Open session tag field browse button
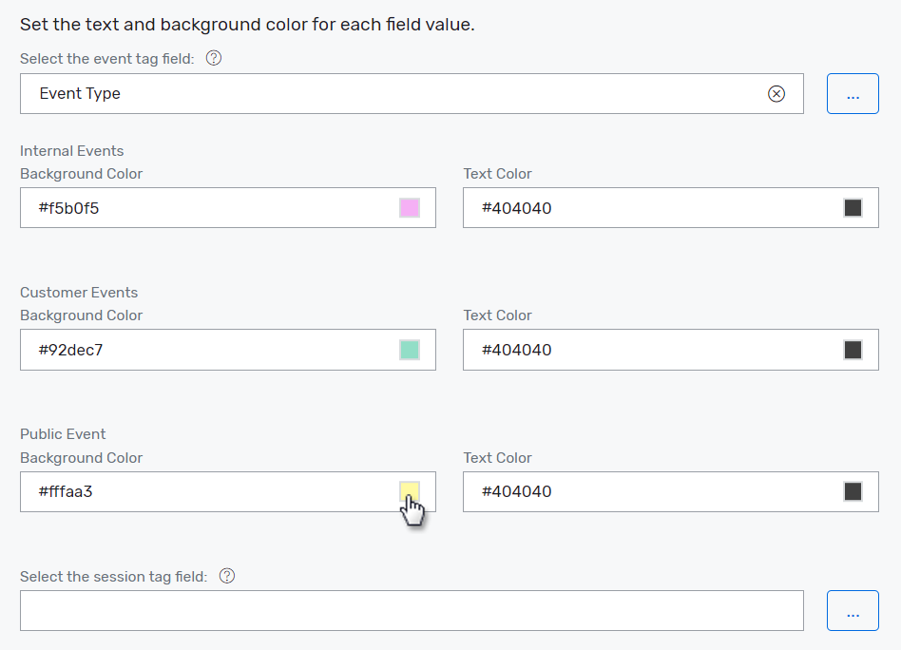Image resolution: width=901 pixels, height=650 pixels. click(x=853, y=610)
